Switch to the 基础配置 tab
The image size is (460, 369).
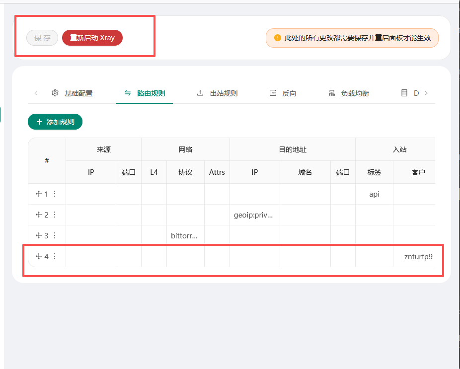coord(72,93)
